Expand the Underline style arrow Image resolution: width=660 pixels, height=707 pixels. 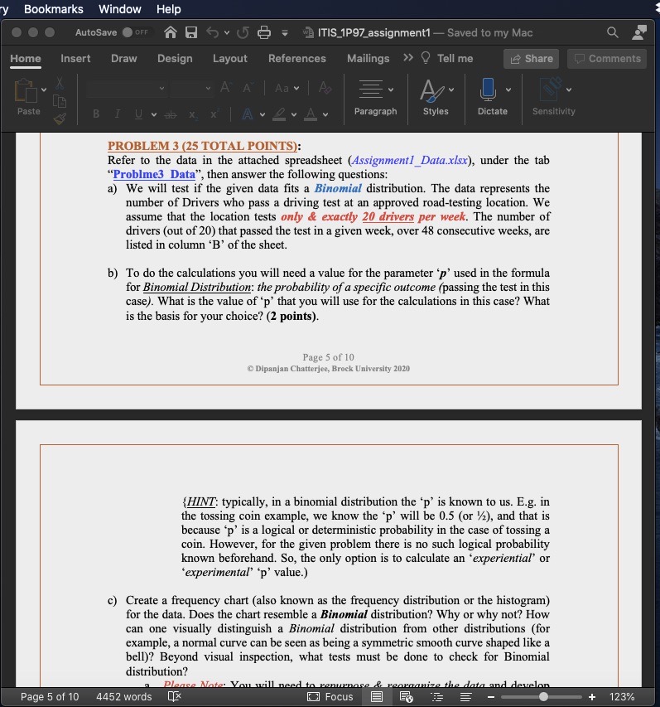coord(154,115)
